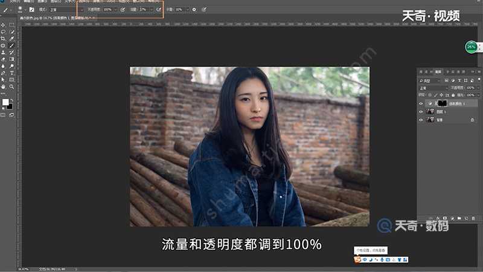This screenshot has height=272, width=483.
Task: Select the History Brush tool
Action: [11, 53]
